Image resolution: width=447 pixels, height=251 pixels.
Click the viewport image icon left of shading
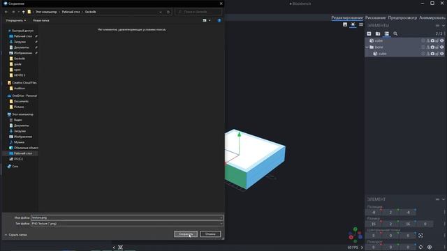coord(345,24)
